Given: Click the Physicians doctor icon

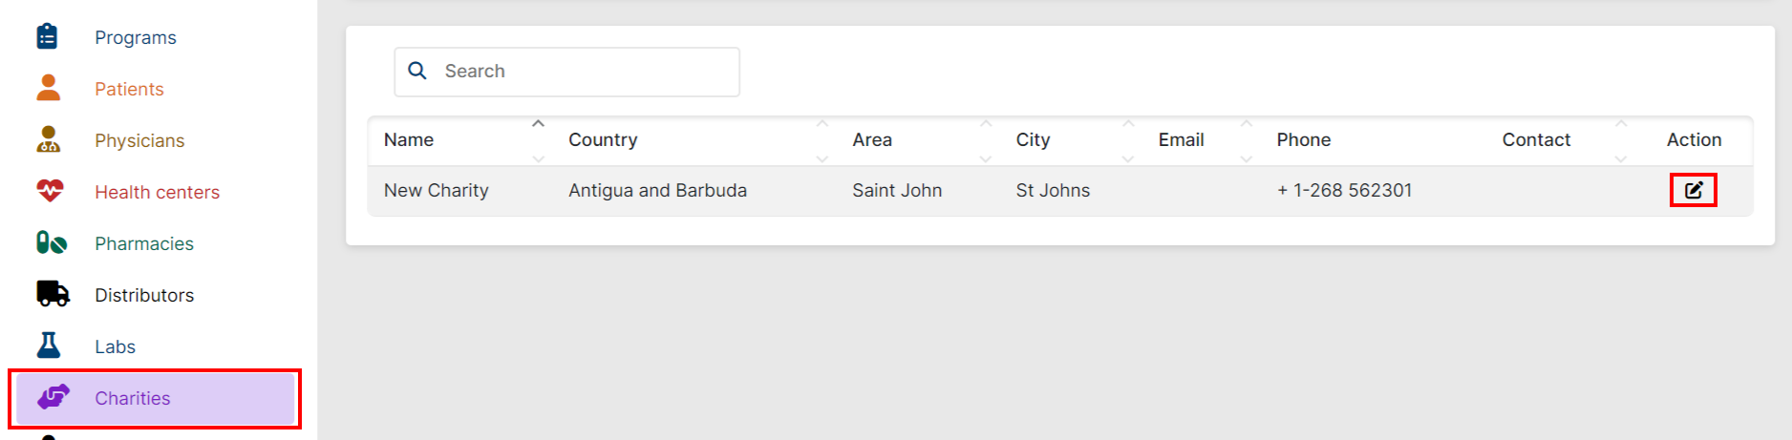Looking at the screenshot, I should pyautogui.click(x=48, y=139).
